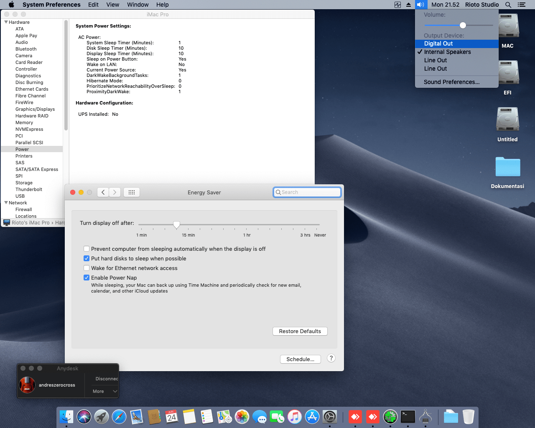
Task: Select Digital Out as output device
Action: (x=438, y=43)
